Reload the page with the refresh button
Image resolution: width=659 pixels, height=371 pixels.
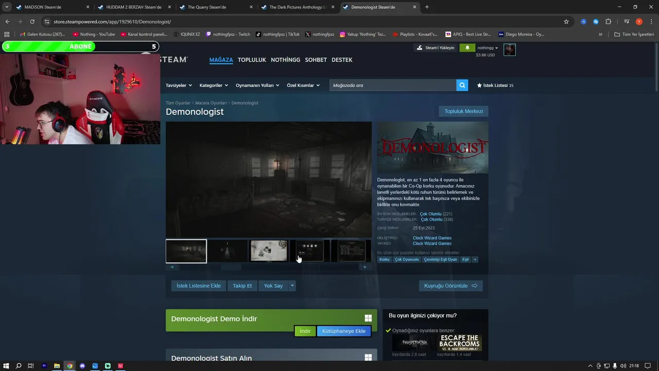click(32, 22)
